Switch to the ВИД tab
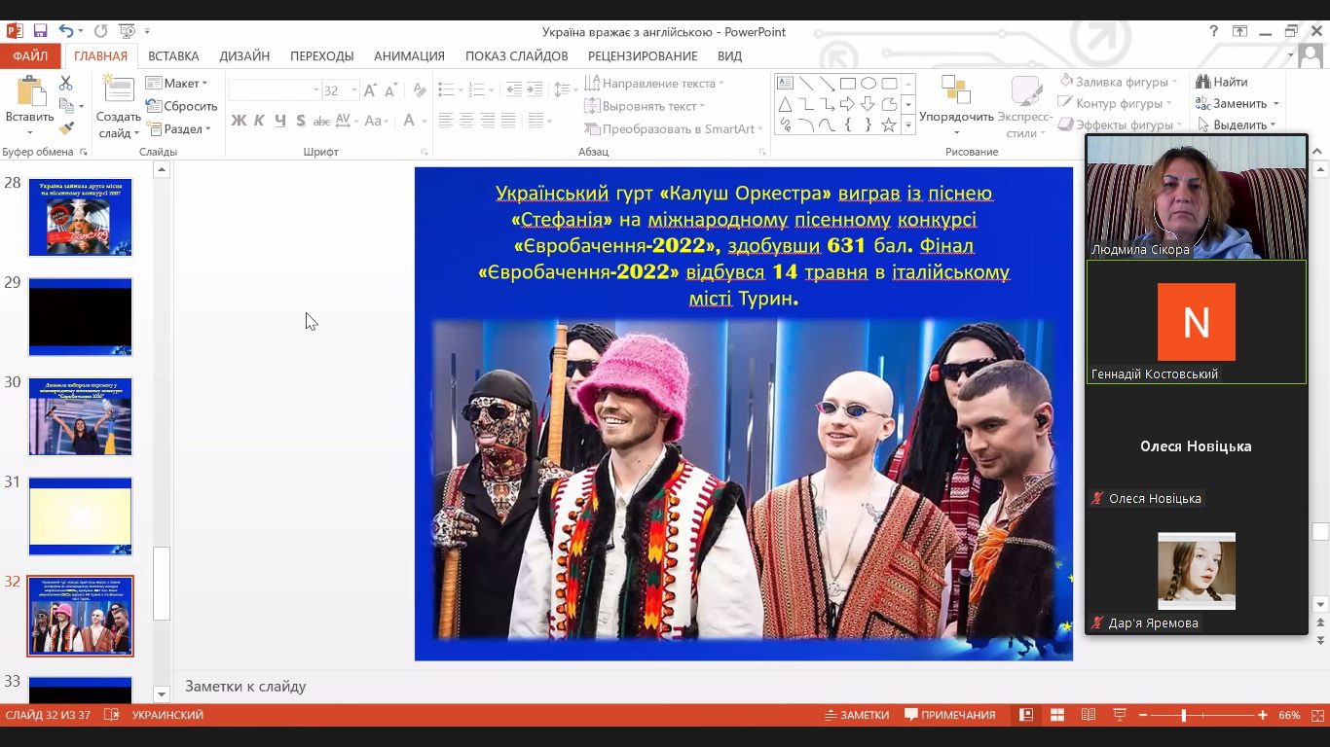Viewport: 1330px width, 747px height. (729, 55)
